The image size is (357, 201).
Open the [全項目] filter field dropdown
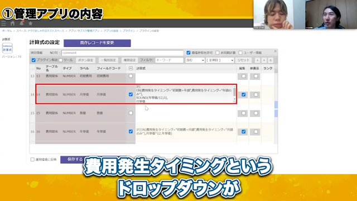click(220, 60)
